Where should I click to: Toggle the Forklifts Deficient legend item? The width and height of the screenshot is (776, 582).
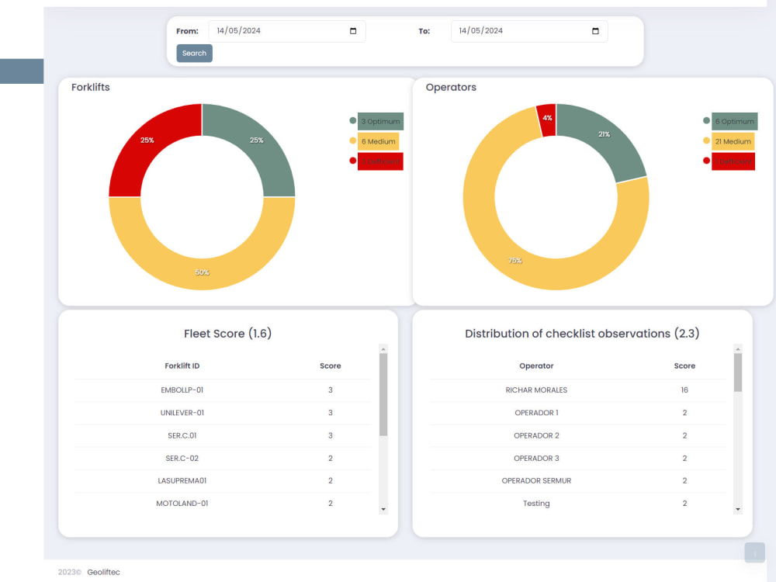tap(376, 161)
